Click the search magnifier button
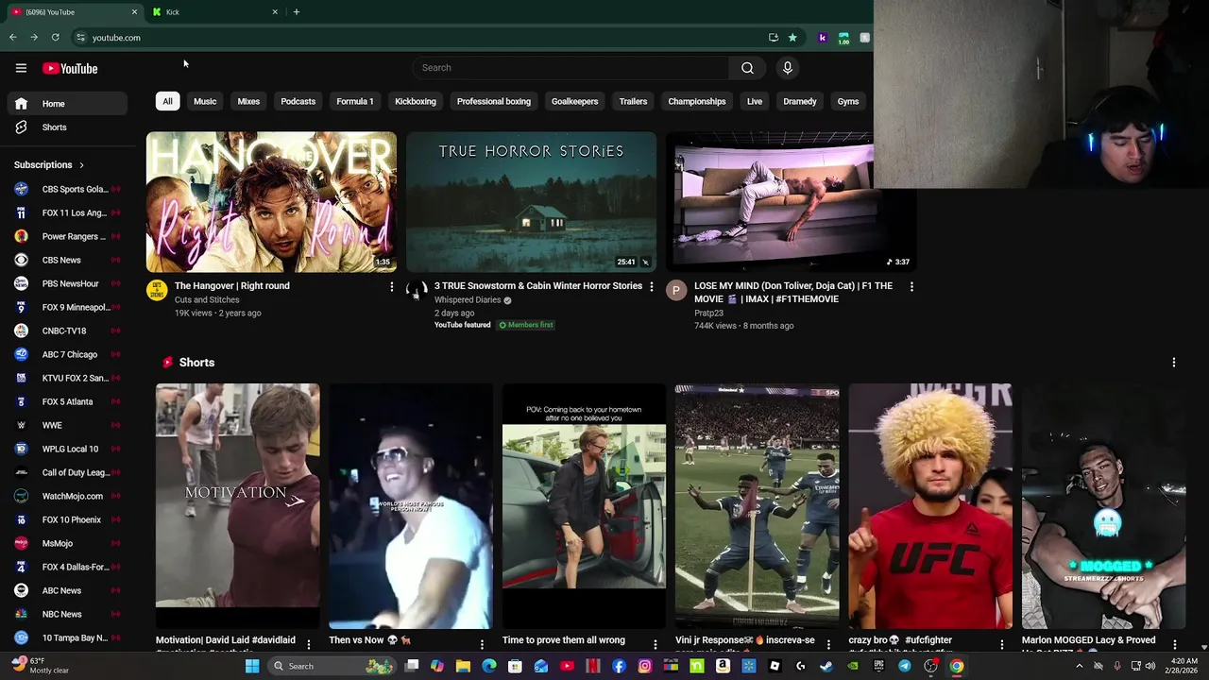 [747, 68]
